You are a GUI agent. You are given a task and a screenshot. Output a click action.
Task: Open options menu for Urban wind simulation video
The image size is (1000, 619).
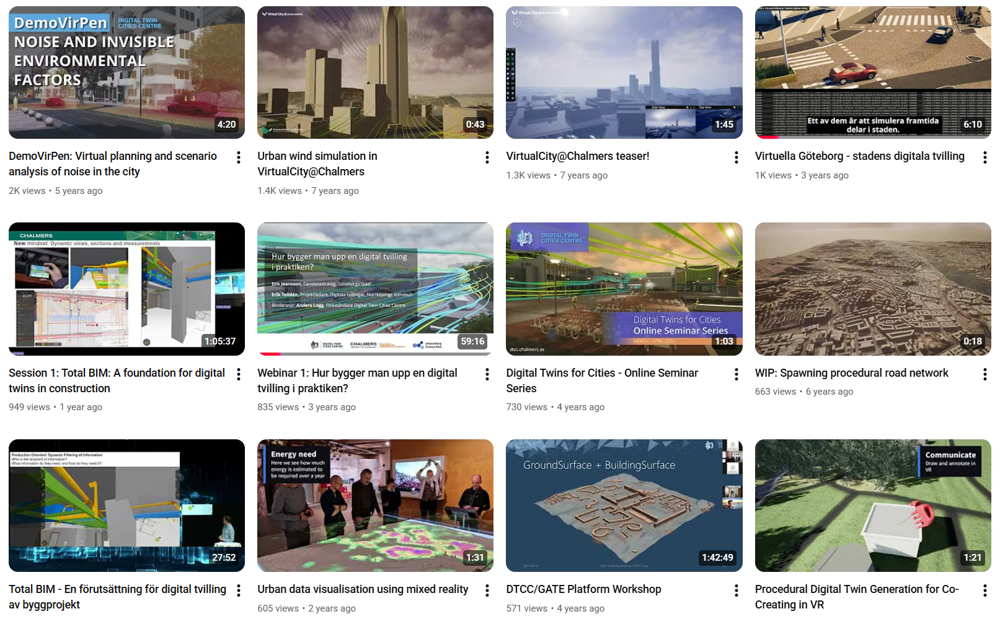coord(487,157)
